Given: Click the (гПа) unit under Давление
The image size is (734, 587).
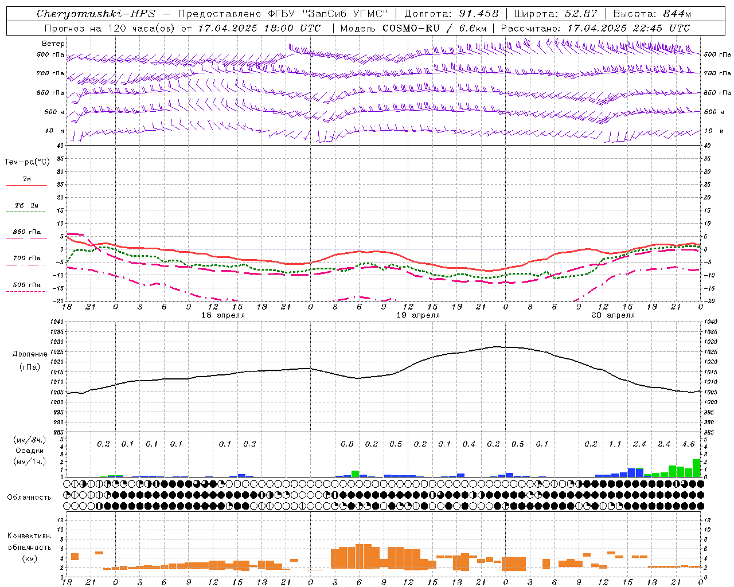Looking at the screenshot, I should (30, 367).
